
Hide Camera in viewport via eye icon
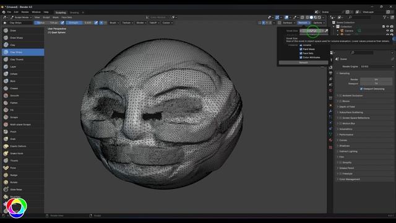[x=388, y=30]
